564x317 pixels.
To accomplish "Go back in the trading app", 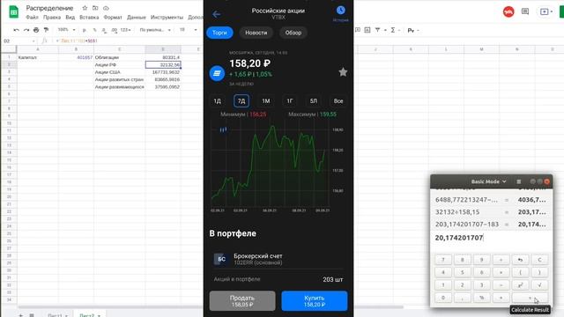I will tap(217, 14).
